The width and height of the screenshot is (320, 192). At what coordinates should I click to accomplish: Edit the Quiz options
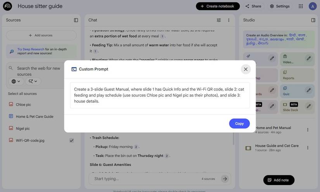308,90
